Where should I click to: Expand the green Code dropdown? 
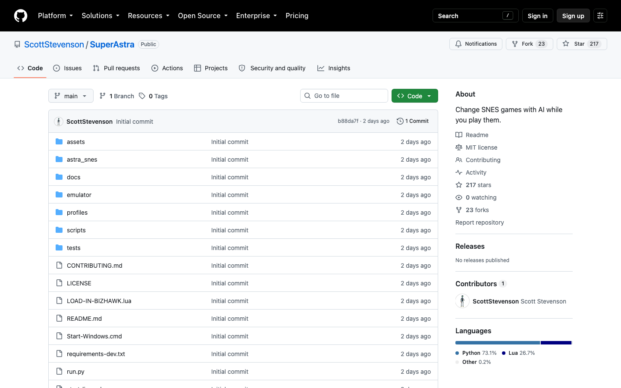tap(414, 96)
